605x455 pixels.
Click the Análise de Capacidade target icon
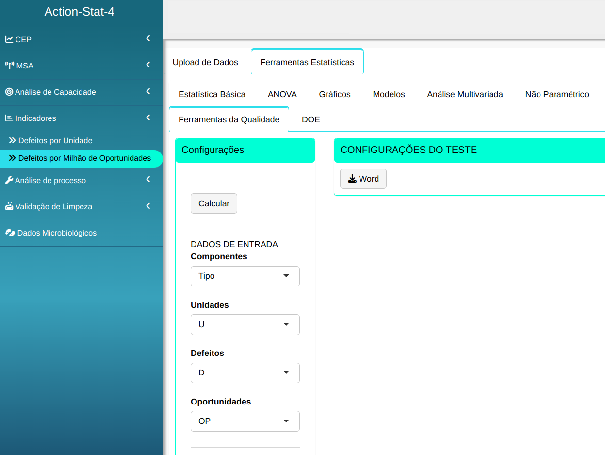[9, 92]
